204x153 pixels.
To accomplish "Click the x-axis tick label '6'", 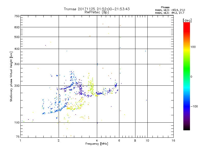I will click(119, 141).
